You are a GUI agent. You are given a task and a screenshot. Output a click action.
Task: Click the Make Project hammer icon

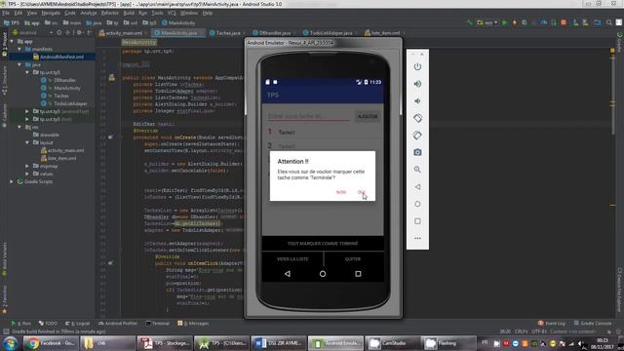[470, 22]
